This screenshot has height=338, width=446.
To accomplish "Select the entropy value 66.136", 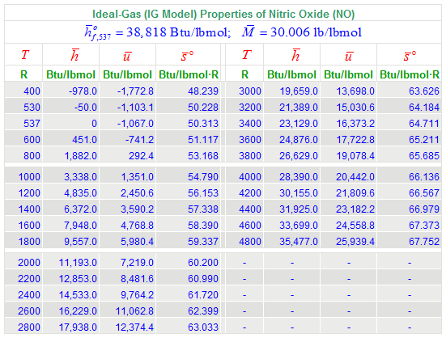I will [424, 177].
